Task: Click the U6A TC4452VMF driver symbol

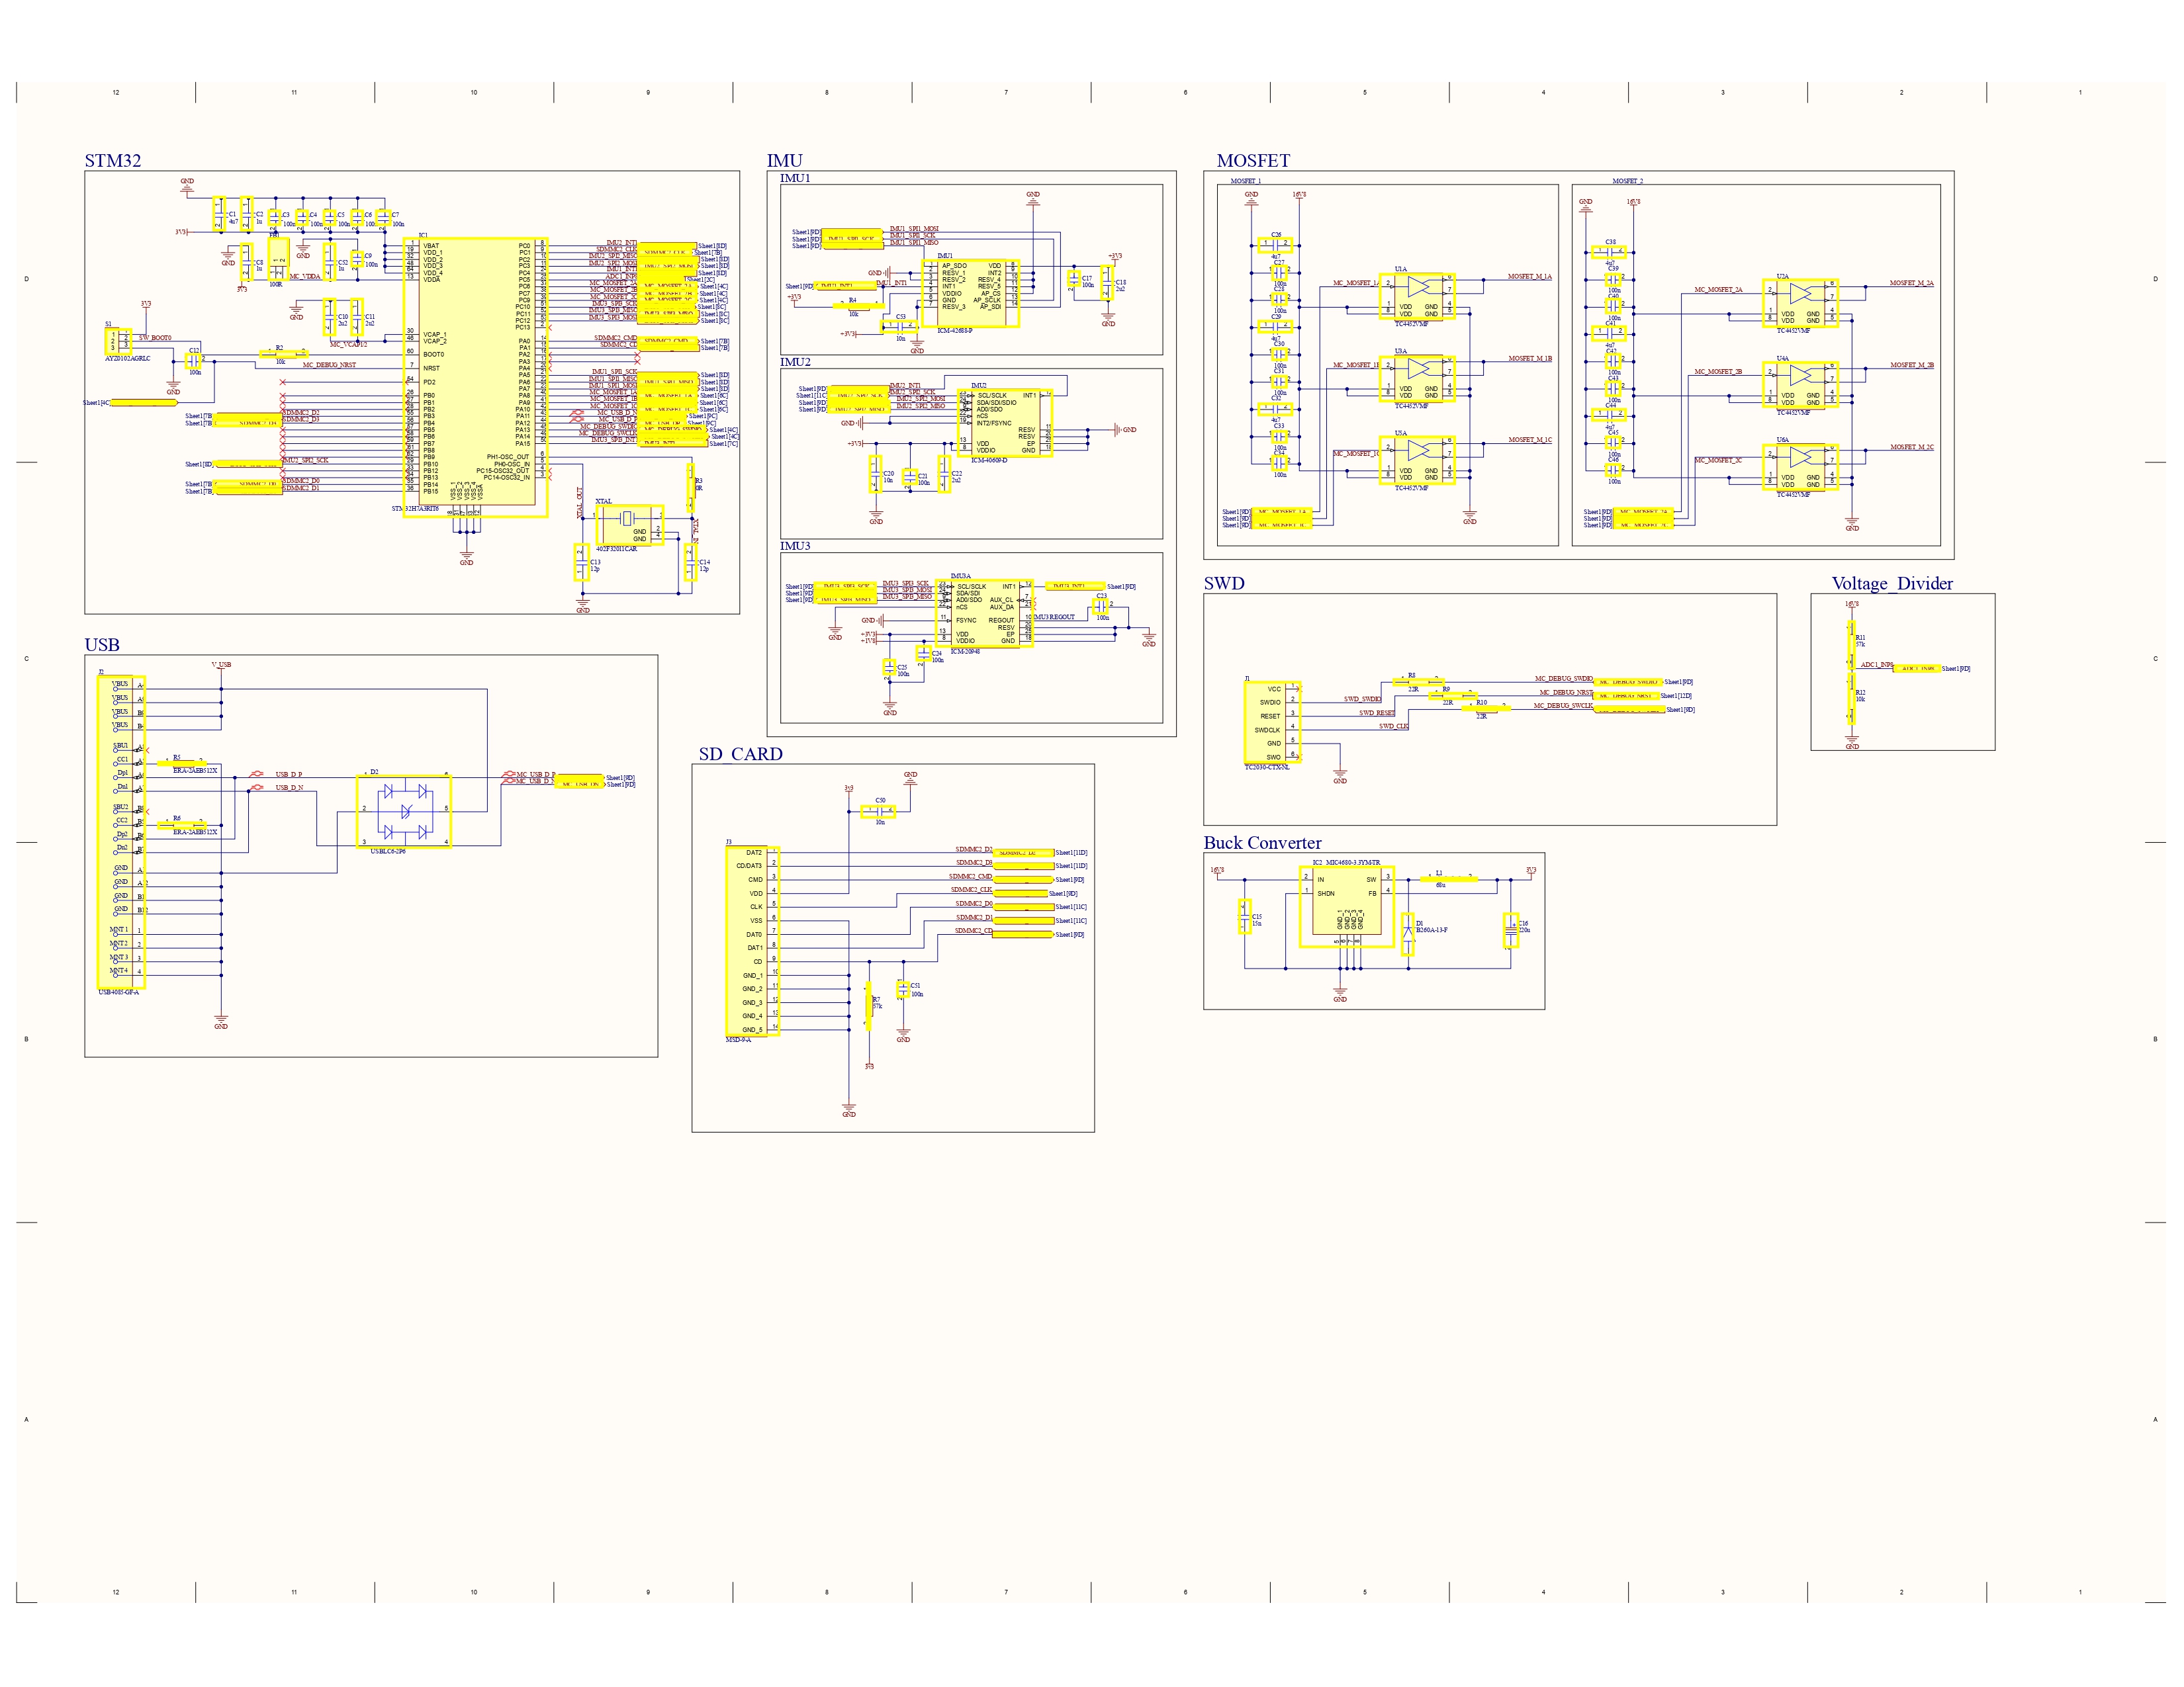Action: (1800, 466)
